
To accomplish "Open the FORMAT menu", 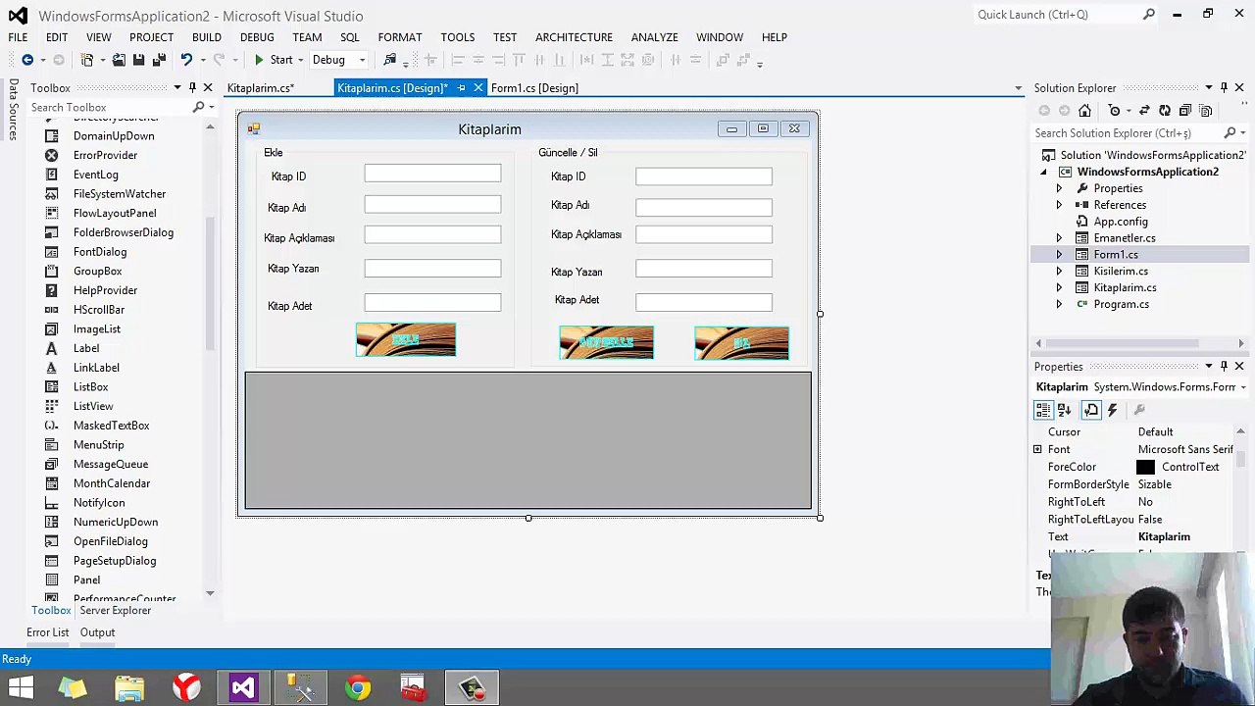I will 400,37.
